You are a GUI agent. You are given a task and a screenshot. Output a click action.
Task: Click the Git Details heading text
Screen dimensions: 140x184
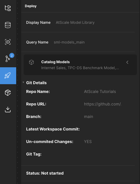[36, 83]
